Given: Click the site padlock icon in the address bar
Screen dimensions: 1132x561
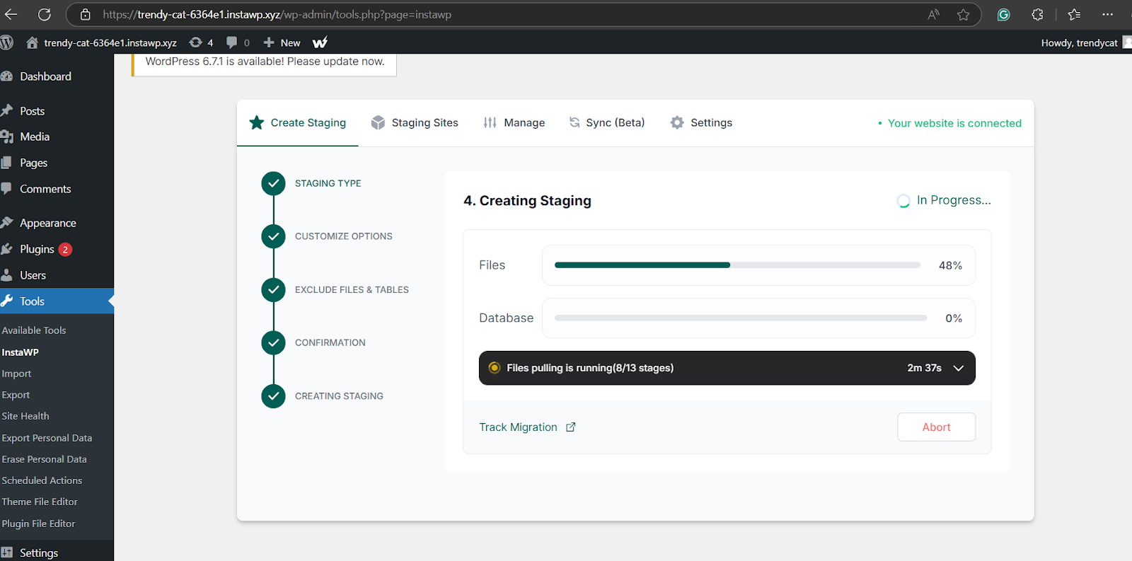Looking at the screenshot, I should [86, 14].
